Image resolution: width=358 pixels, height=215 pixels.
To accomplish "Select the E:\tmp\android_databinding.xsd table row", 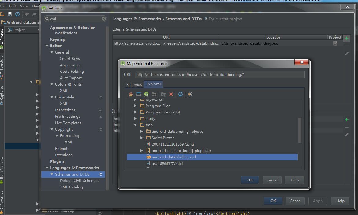I will point(227,43).
